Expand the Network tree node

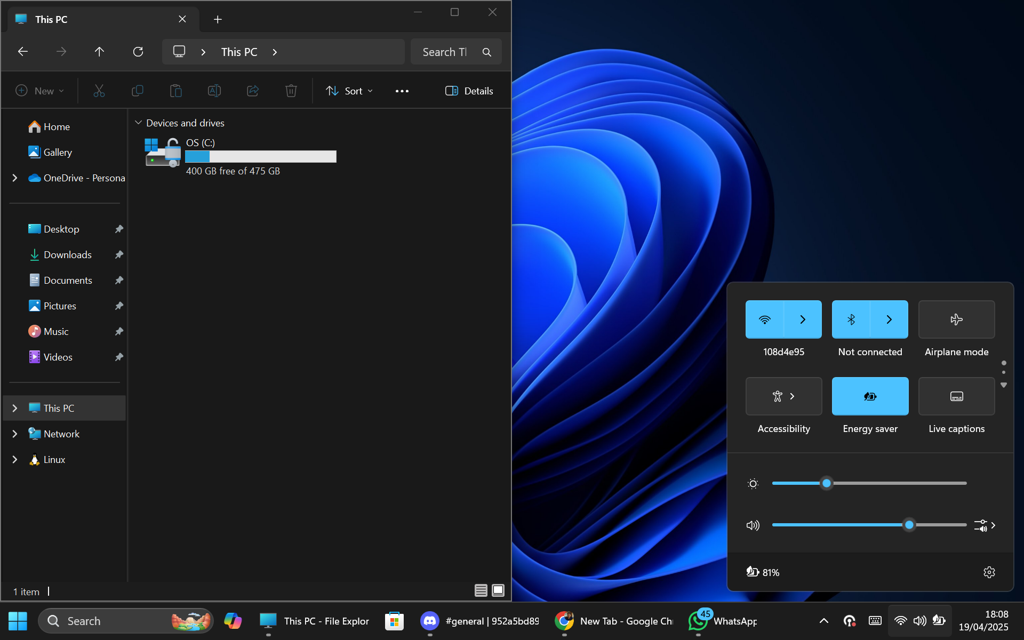(15, 434)
